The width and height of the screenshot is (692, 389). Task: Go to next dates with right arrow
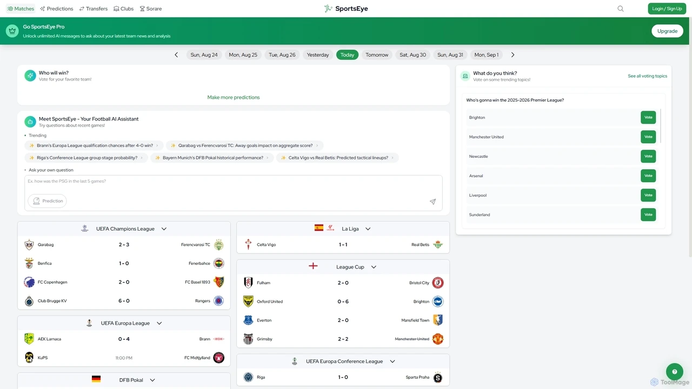(x=513, y=55)
